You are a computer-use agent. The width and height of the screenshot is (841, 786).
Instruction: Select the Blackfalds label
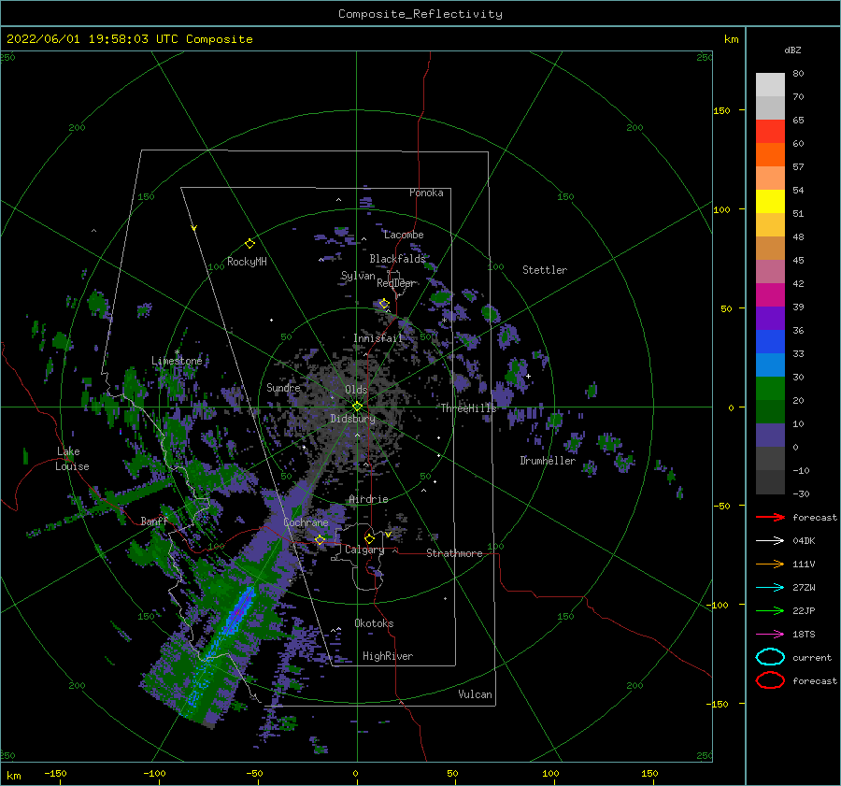pos(397,259)
